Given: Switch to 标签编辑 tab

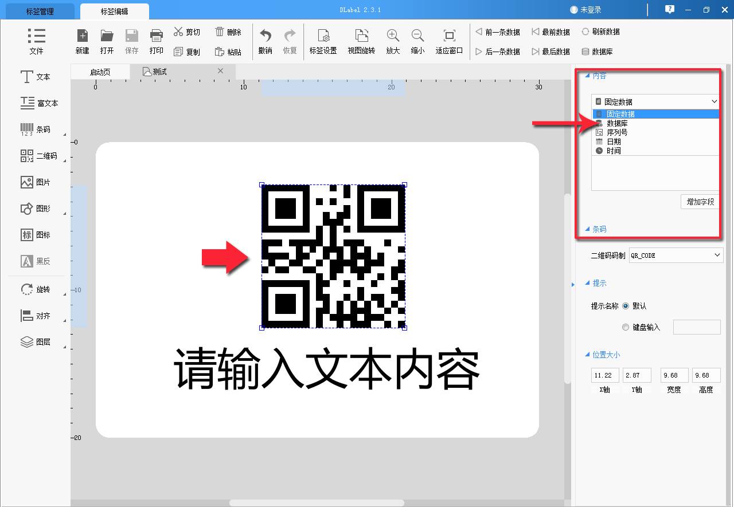Looking at the screenshot, I should tap(114, 11).
